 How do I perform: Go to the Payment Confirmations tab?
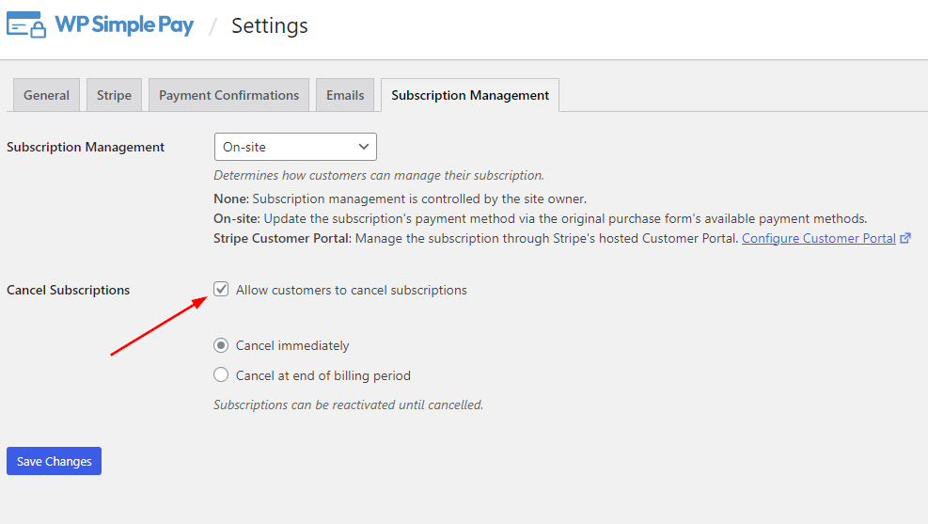click(x=228, y=95)
